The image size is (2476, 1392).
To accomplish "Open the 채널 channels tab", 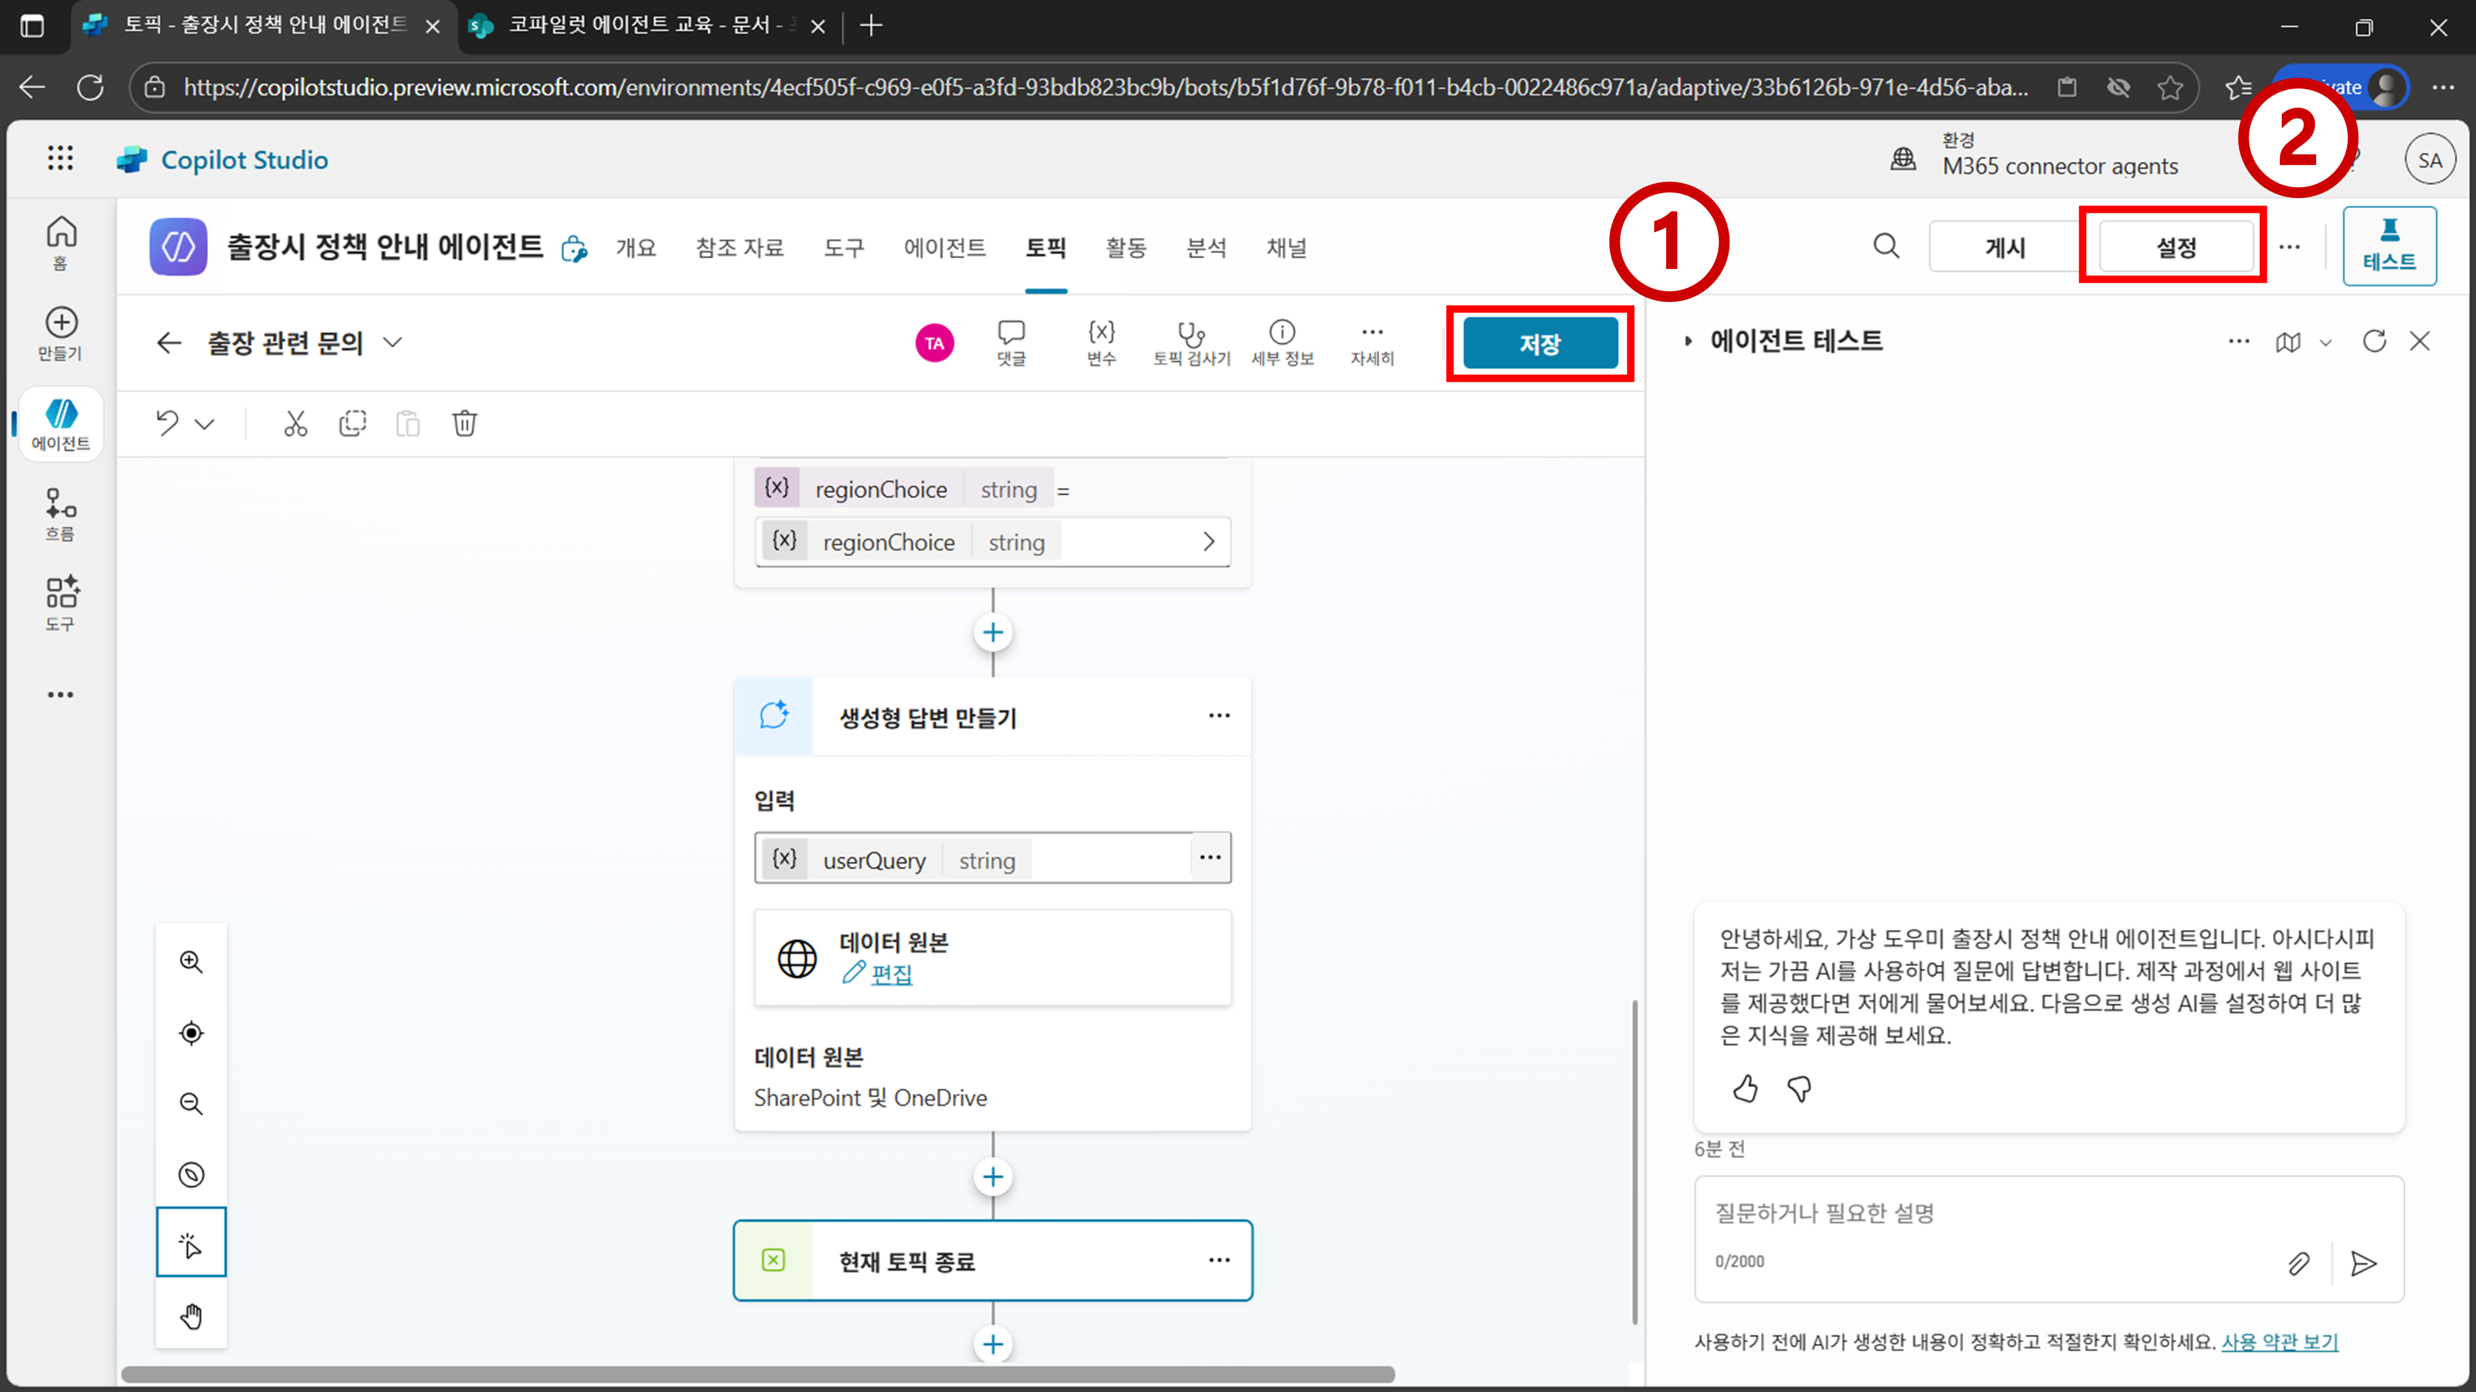I will (x=1286, y=248).
